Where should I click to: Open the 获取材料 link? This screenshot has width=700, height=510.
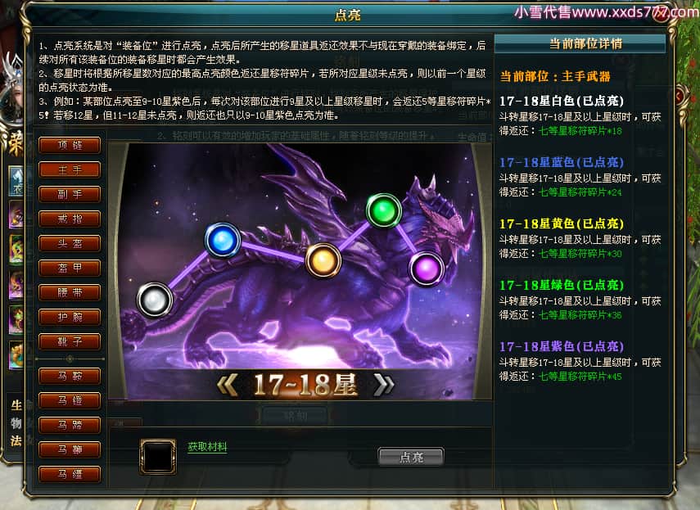207,447
